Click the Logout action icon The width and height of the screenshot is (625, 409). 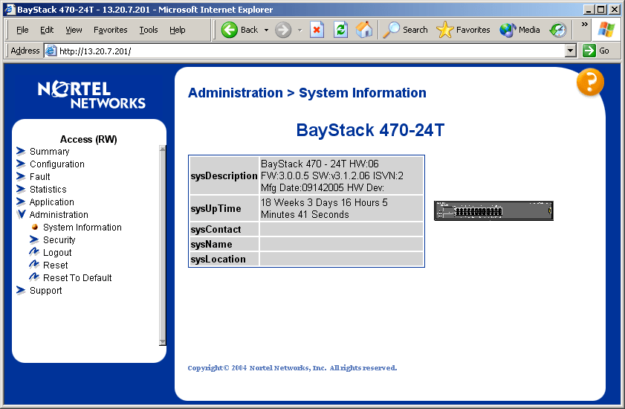coord(34,251)
